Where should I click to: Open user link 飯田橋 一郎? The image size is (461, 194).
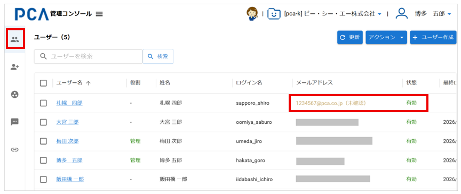70,179
